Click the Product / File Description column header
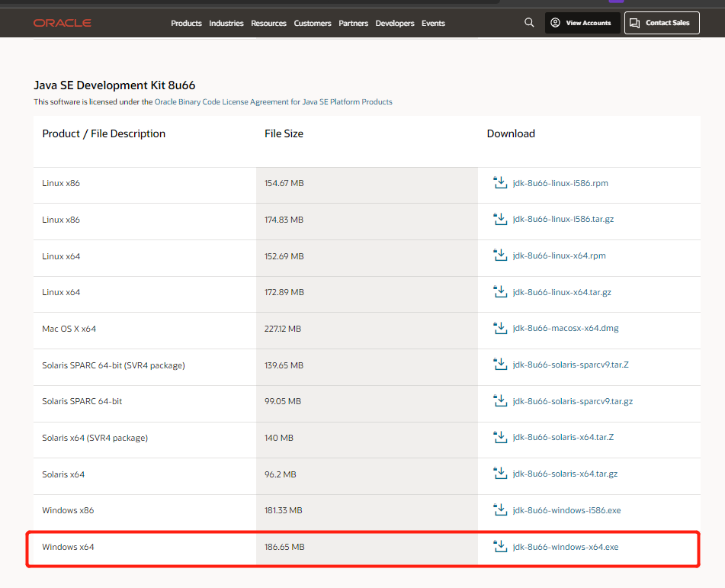725x588 pixels. [x=104, y=133]
